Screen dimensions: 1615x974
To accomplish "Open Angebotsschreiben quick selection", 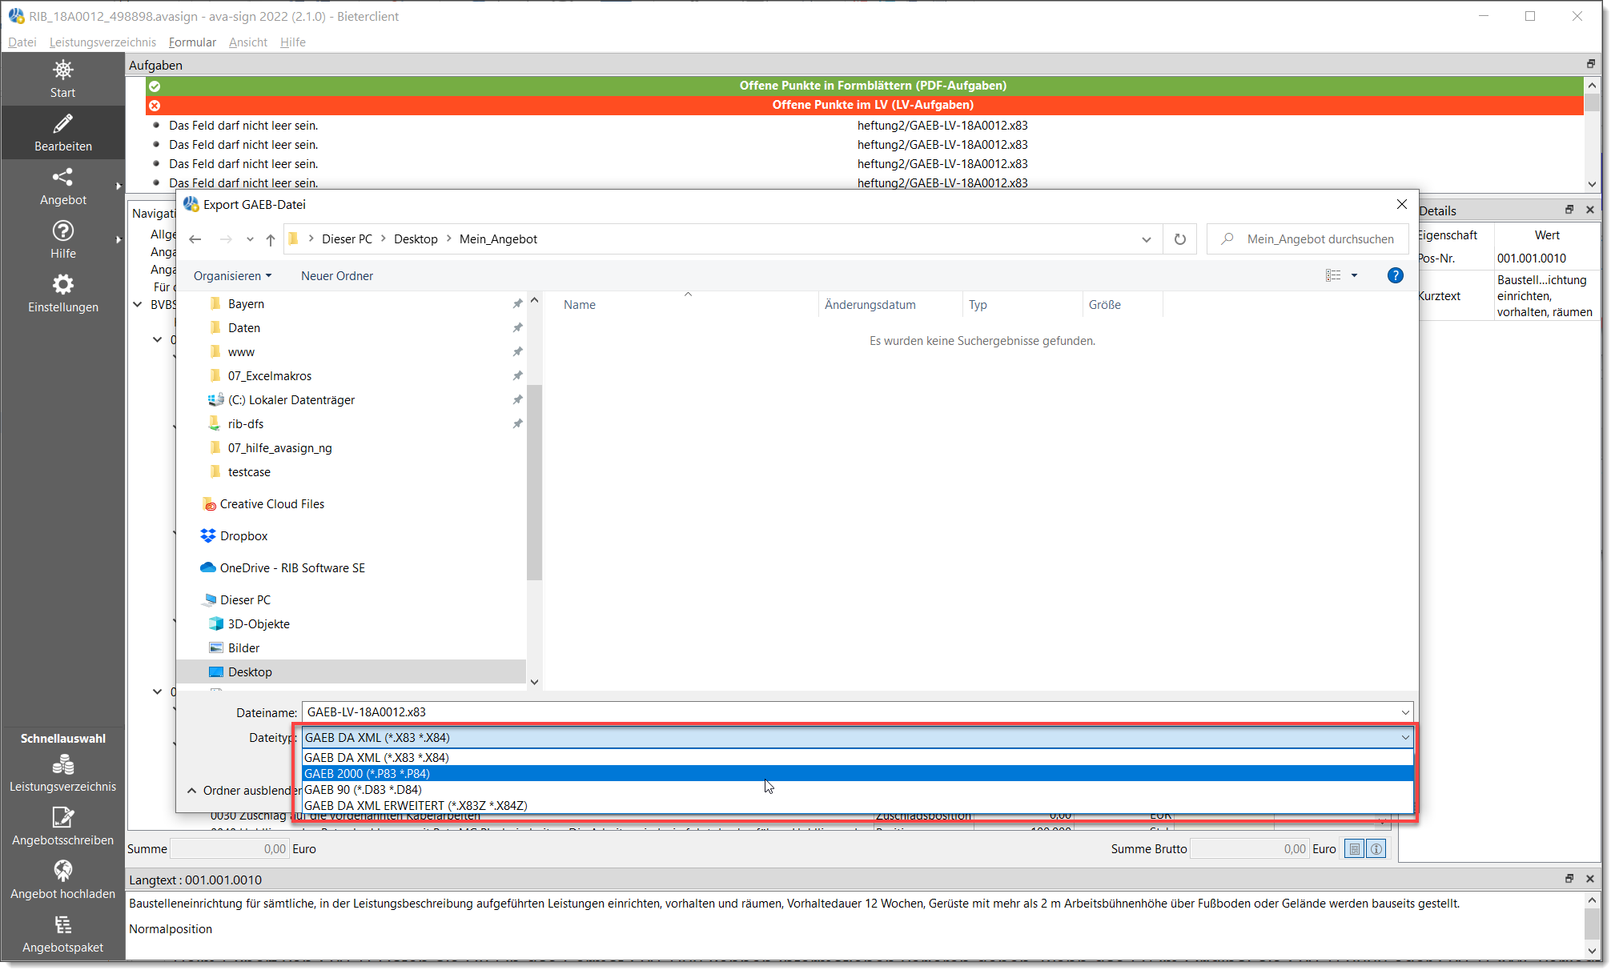I will [x=62, y=828].
